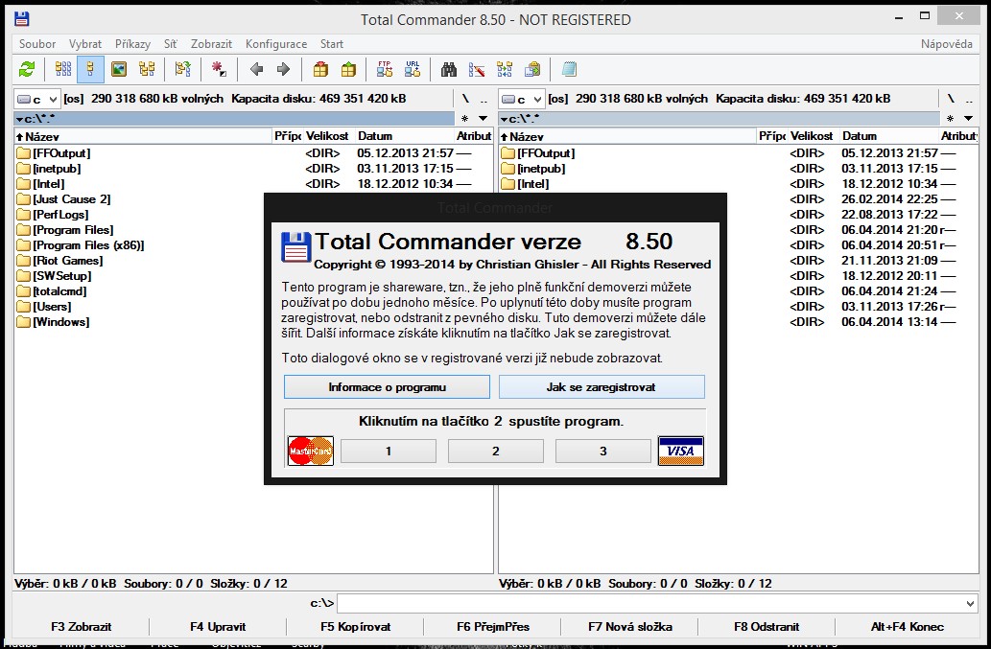
Task: Sort left panel by Datum column
Action: tap(405, 136)
